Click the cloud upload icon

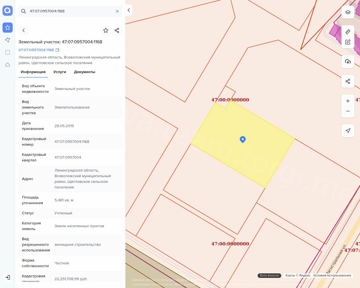click(348, 62)
